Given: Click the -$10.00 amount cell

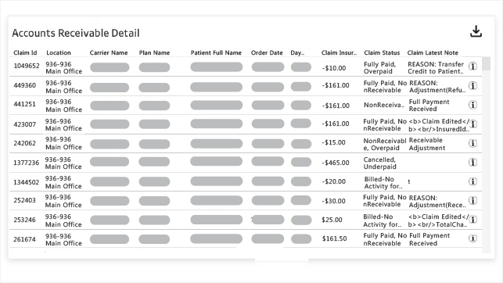Looking at the screenshot, I should point(334,68).
